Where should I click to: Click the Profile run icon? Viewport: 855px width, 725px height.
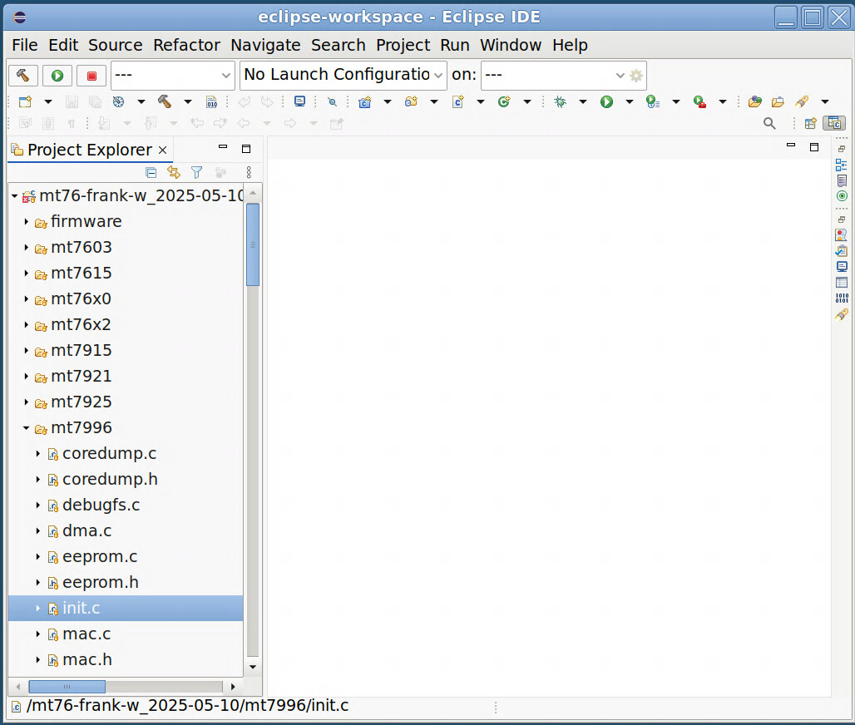pos(653,102)
